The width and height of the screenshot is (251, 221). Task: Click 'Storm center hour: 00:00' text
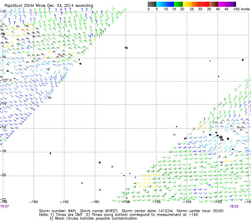click(200, 211)
